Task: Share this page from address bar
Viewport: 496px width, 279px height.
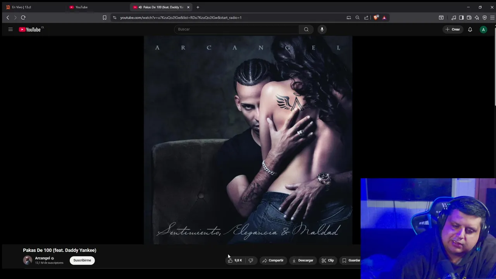Action: point(366,17)
